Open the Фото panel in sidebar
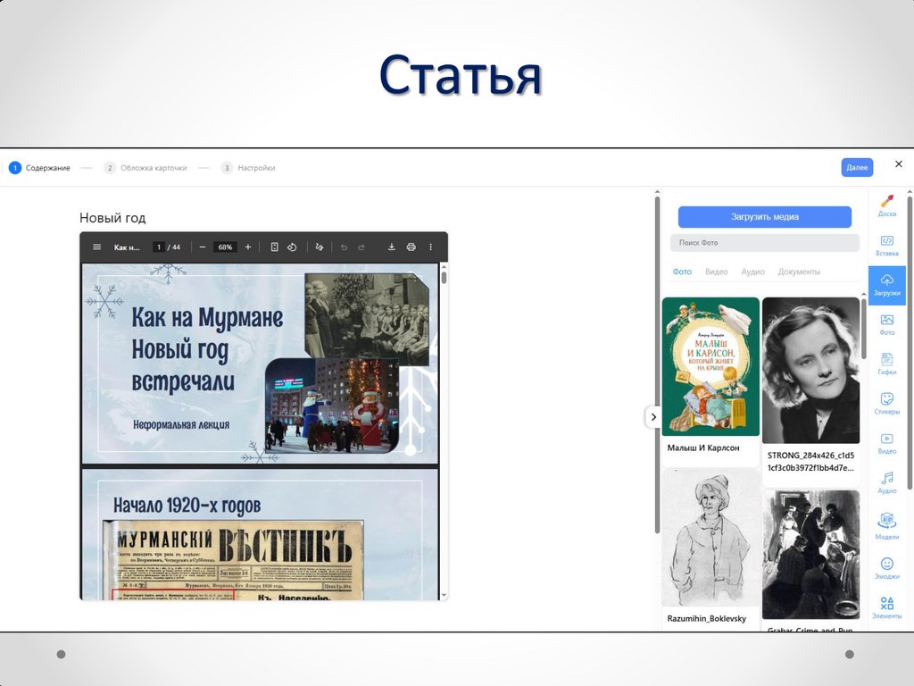Image resolution: width=914 pixels, height=686 pixels. [886, 325]
